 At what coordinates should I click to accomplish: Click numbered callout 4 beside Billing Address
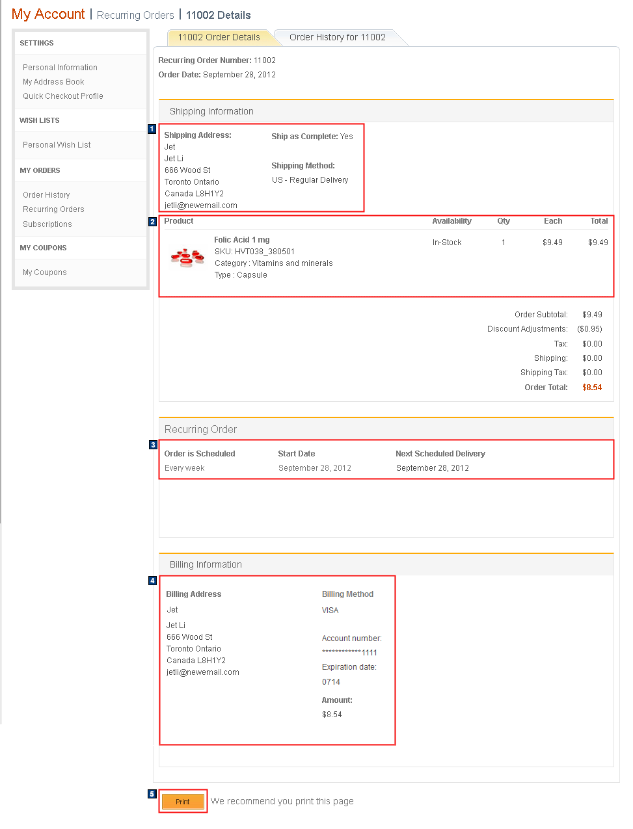(x=152, y=581)
